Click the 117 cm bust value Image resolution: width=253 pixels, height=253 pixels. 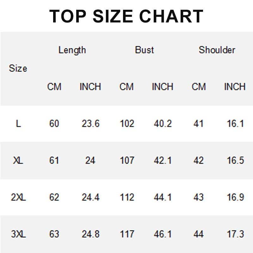(x=127, y=234)
